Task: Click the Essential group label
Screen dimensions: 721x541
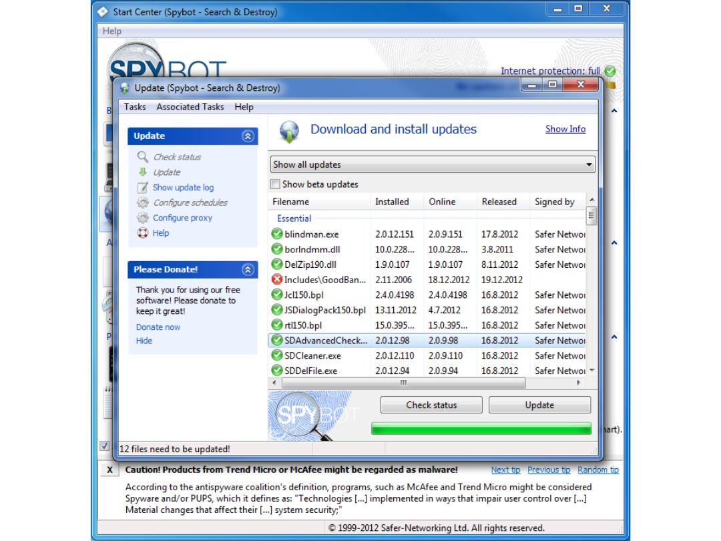Action: click(x=294, y=218)
